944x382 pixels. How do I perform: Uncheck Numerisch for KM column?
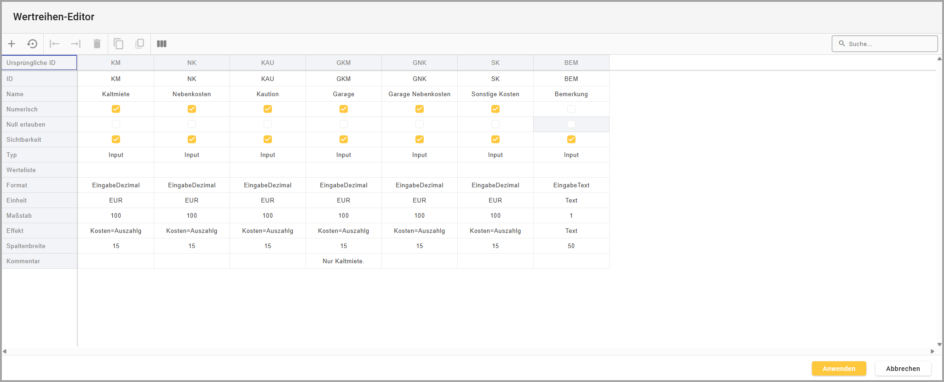tap(116, 109)
